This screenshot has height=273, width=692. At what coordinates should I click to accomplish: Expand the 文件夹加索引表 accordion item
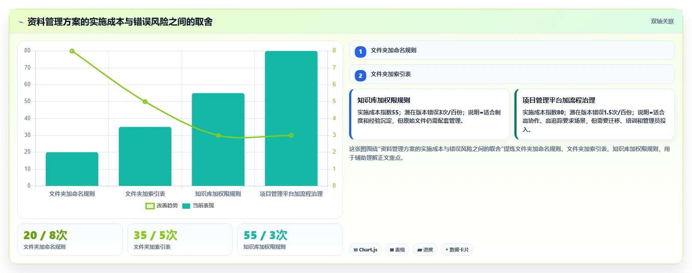click(512, 74)
